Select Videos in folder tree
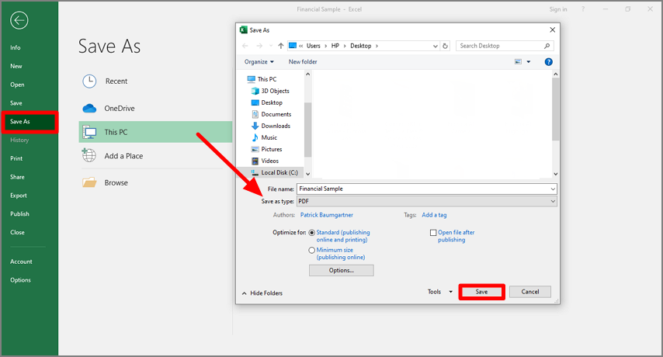Screen dimensions: 663x357 pos(265,161)
